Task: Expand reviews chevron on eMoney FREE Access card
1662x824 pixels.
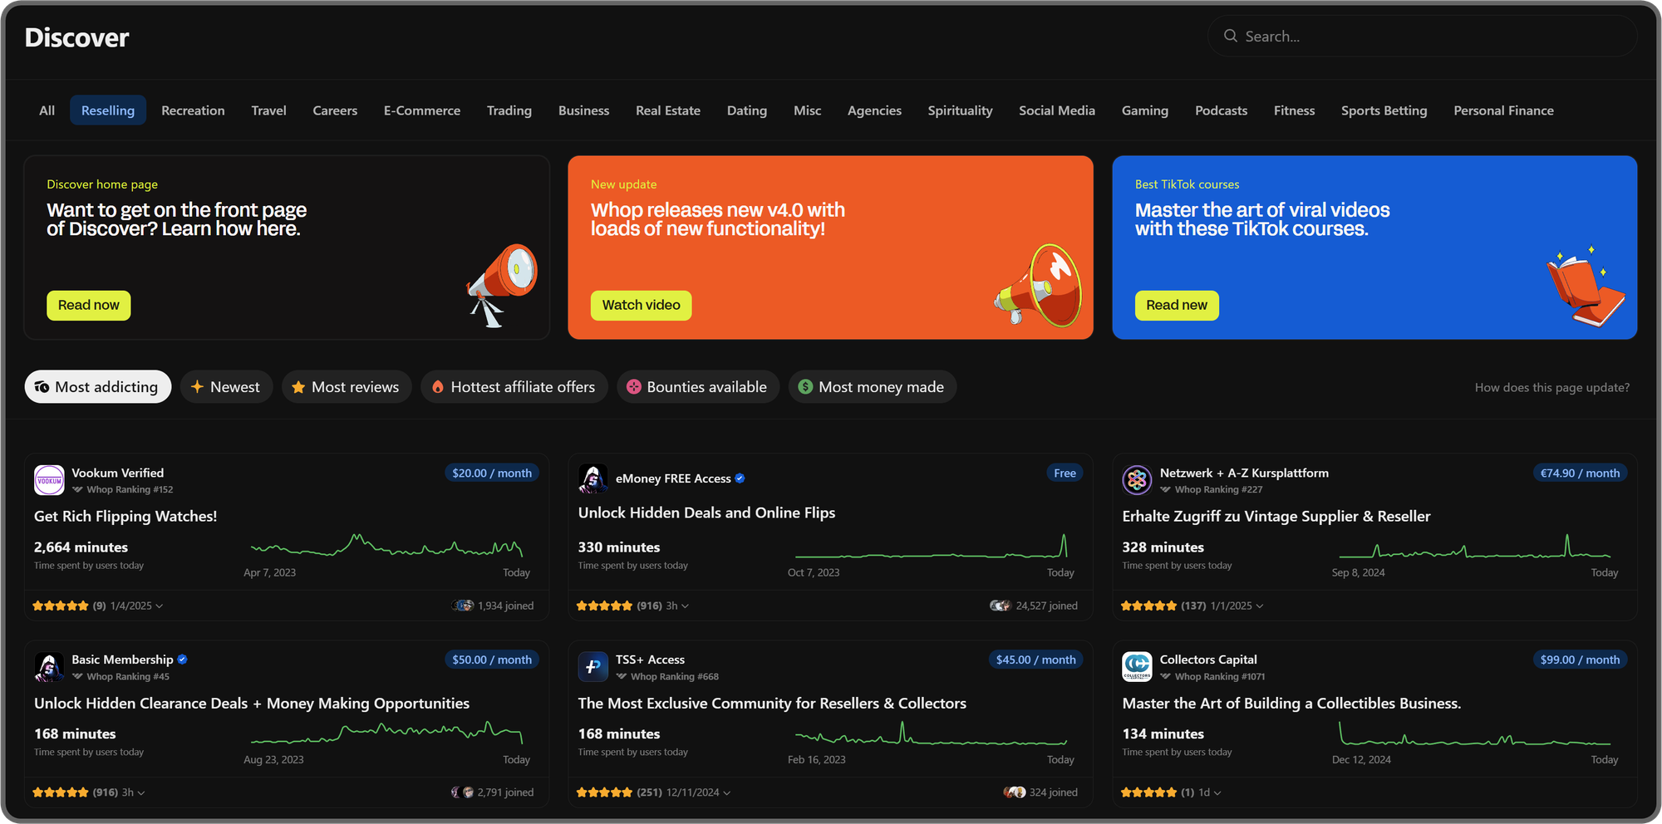Action: point(685,606)
